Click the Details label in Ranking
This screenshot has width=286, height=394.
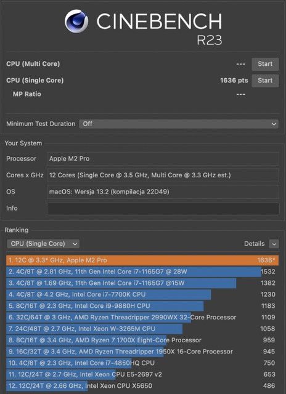[255, 244]
